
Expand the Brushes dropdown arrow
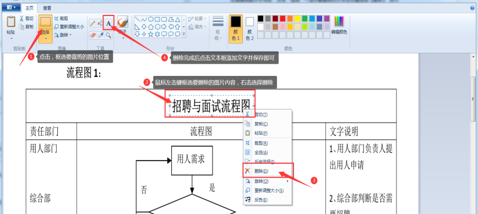(x=123, y=39)
